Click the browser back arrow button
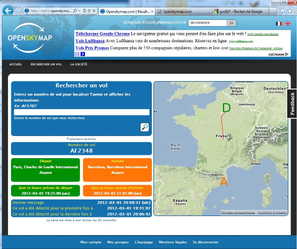 (x=8, y=11)
